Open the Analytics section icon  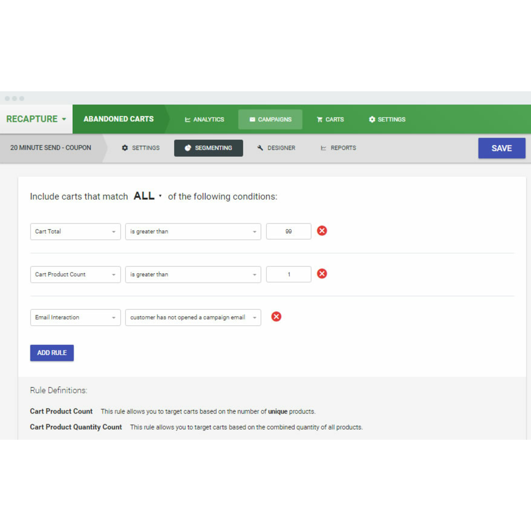[x=187, y=119]
